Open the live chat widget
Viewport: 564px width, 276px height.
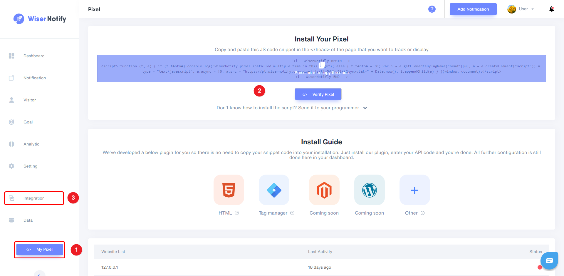point(549,261)
